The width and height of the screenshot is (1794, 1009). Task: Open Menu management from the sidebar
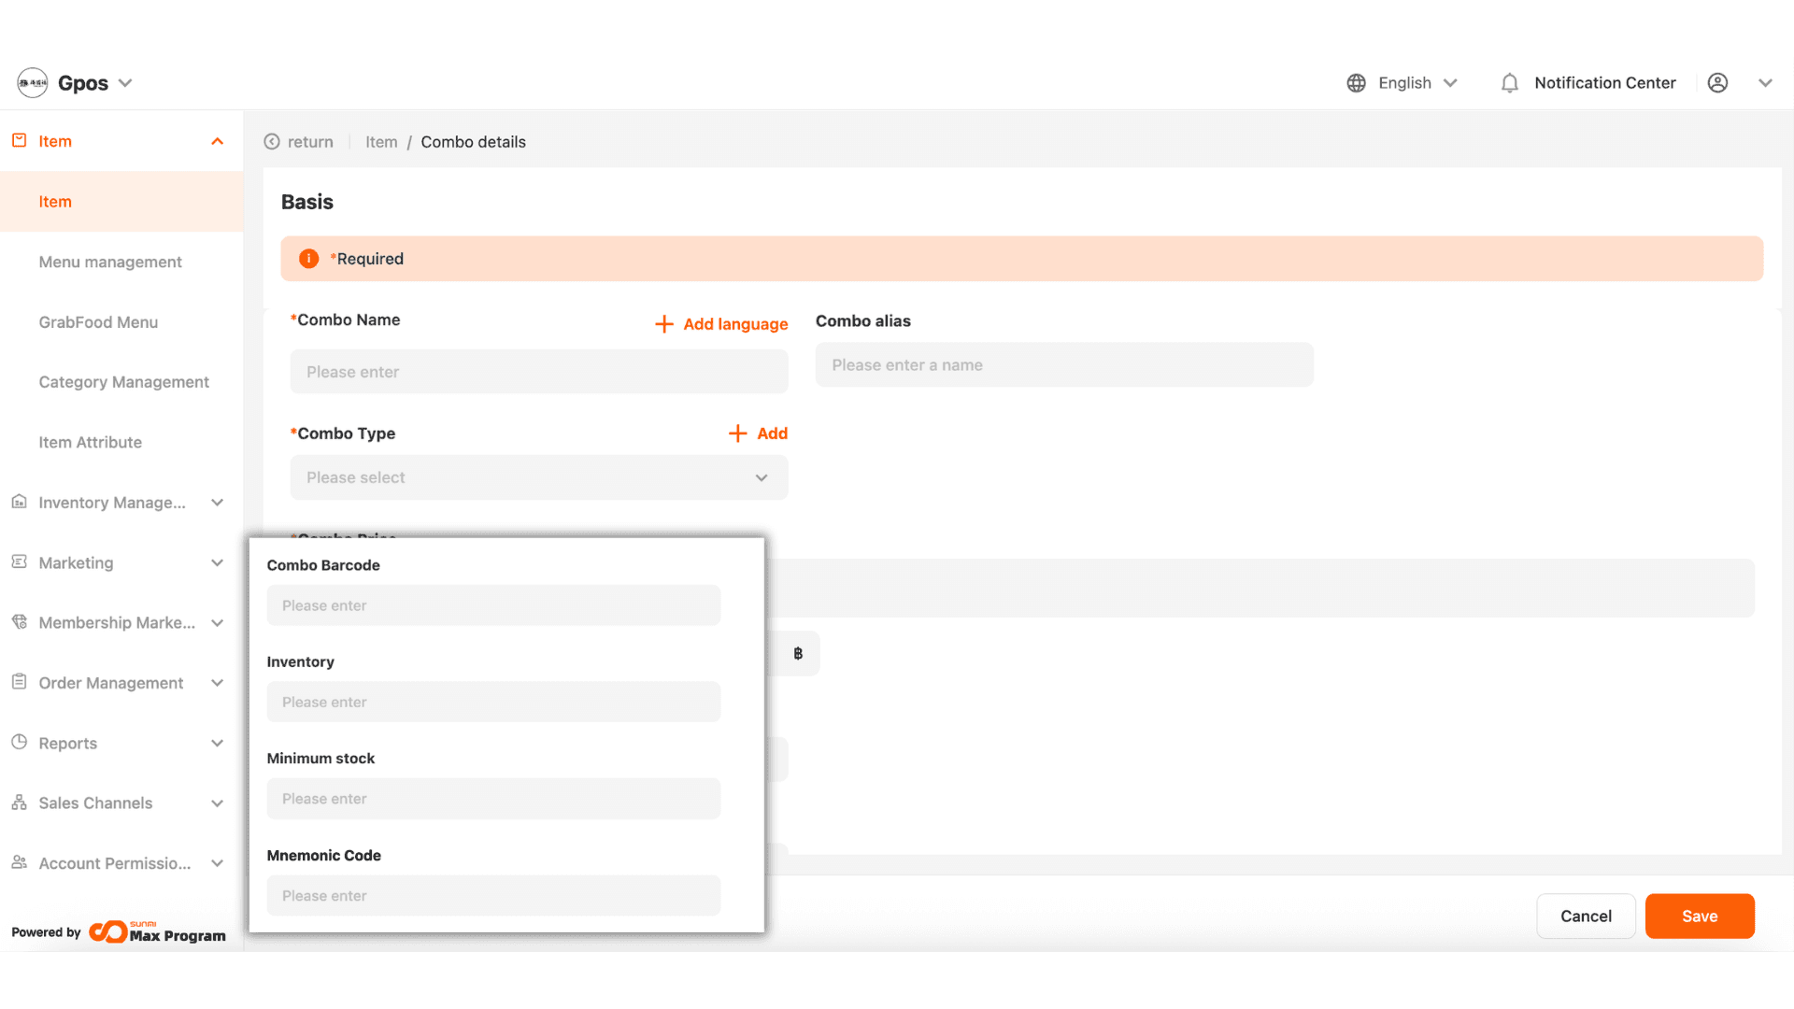click(110, 262)
